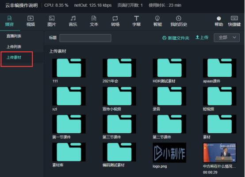This screenshot has width=245, height=177.
Task: Show 快捷键 keyboard shortcuts
Action: pos(234,18)
